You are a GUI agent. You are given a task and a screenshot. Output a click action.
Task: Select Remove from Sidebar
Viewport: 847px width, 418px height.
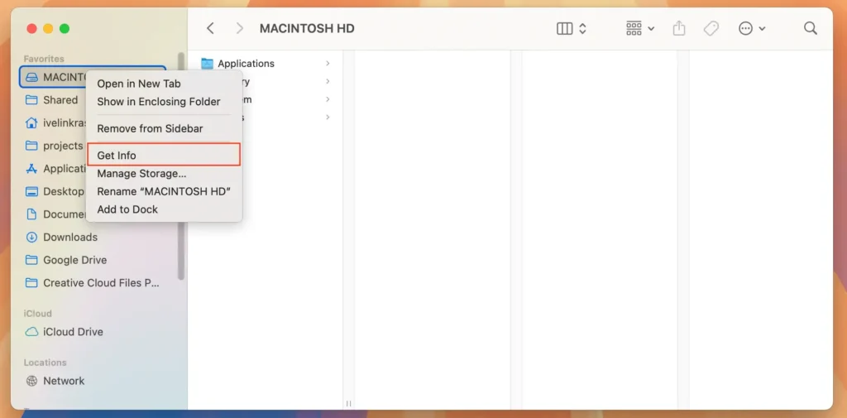point(151,128)
